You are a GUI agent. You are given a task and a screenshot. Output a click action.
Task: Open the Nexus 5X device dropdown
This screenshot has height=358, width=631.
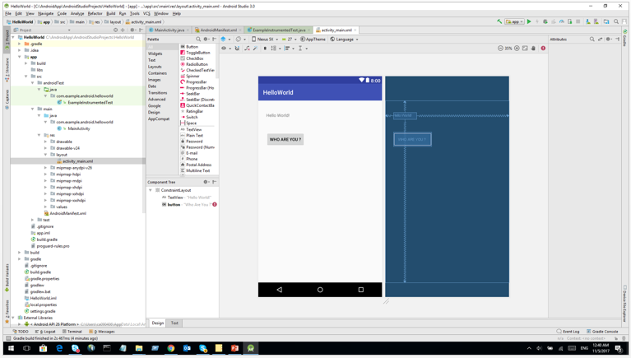coord(265,39)
